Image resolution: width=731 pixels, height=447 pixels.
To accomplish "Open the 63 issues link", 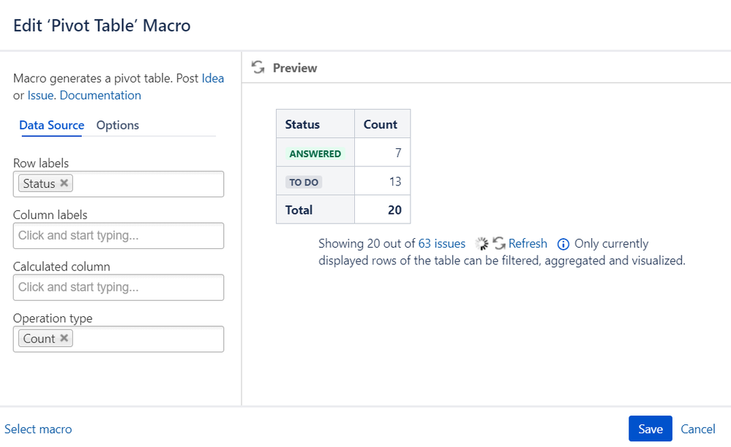I will 442,243.
